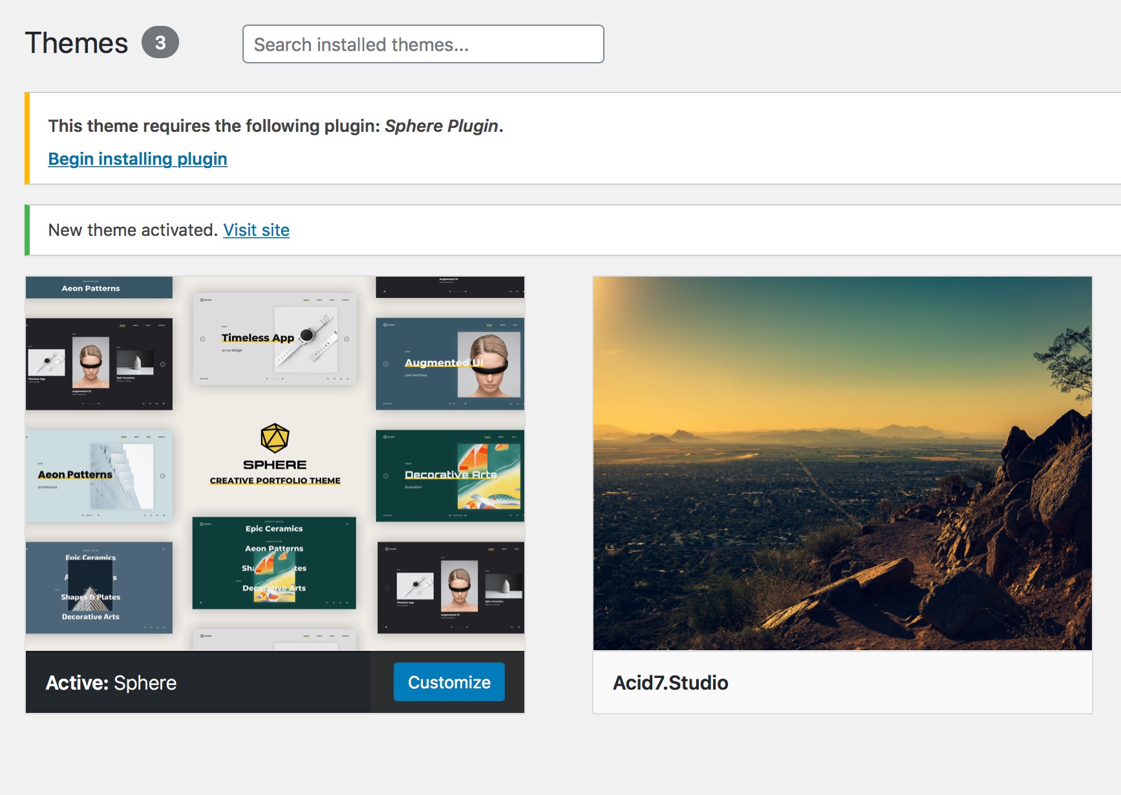Select the Acid7.Studio desert sunset screenshot

[842, 463]
